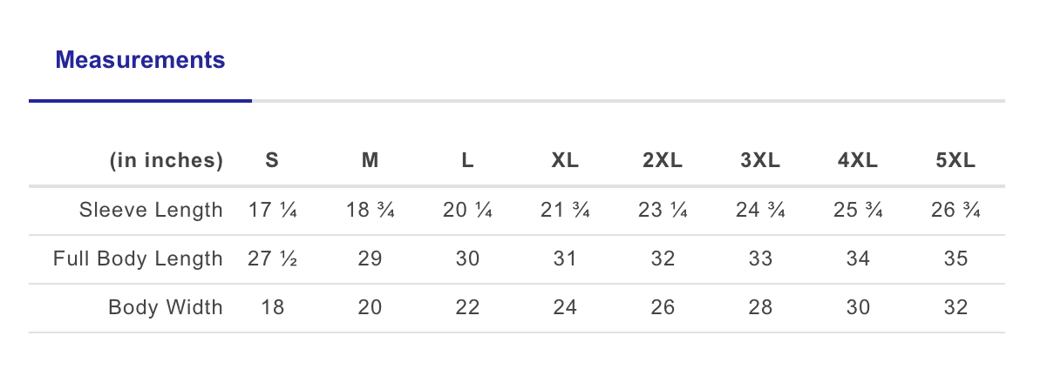Screen dimensions: 1061x376
Task: Select the 27 ½ body length value
Action: pos(272,258)
